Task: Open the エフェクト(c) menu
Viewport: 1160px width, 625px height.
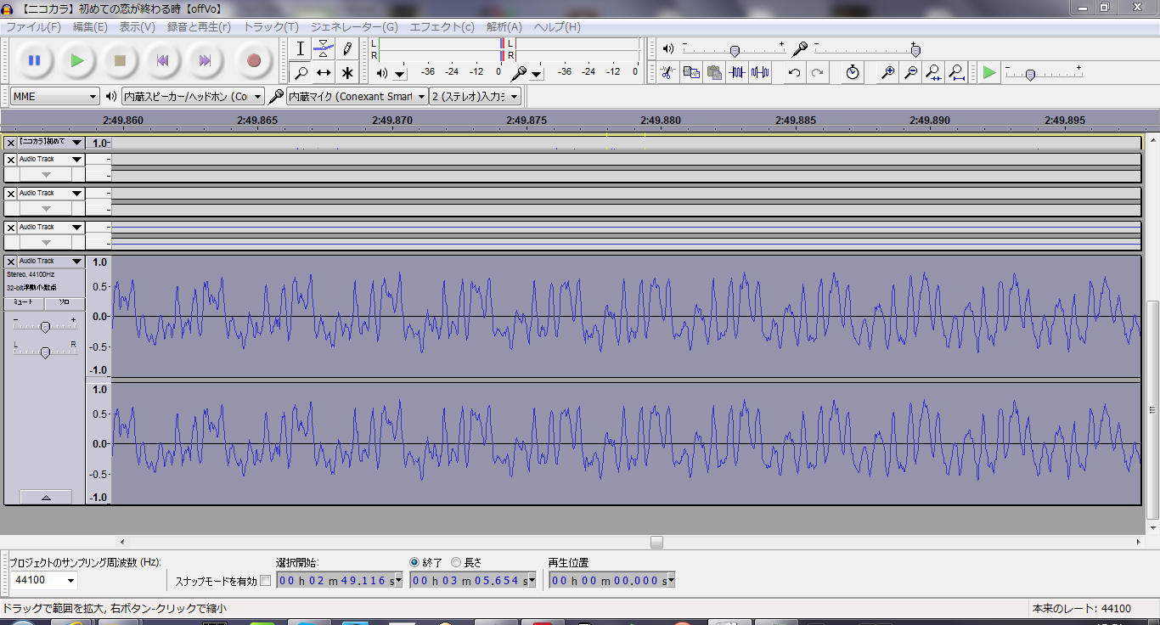Action: click(442, 27)
